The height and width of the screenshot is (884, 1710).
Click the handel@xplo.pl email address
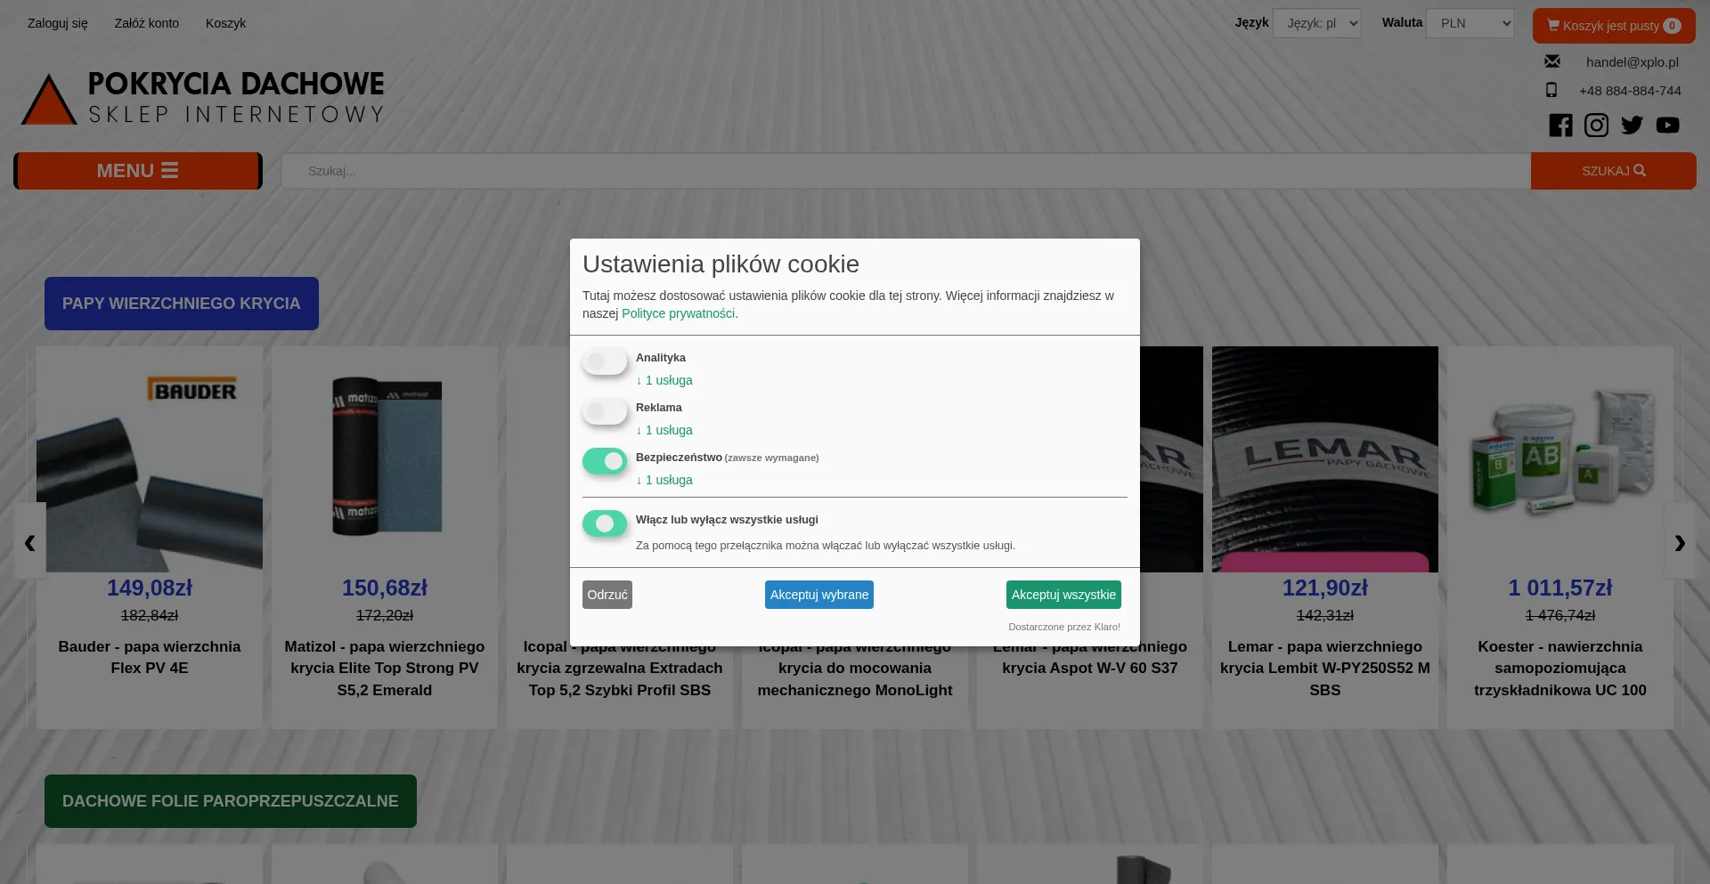(1633, 61)
